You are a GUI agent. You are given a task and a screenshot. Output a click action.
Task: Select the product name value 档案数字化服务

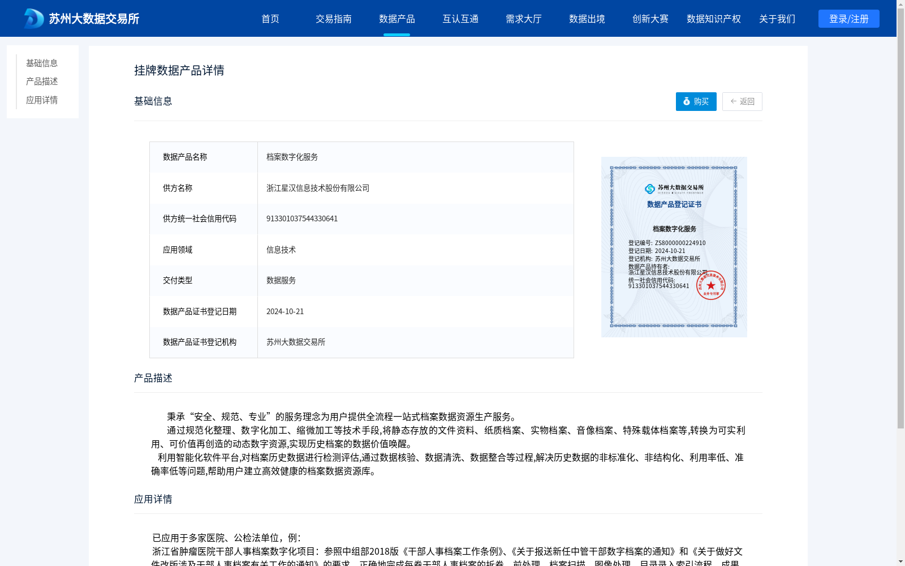[292, 157]
